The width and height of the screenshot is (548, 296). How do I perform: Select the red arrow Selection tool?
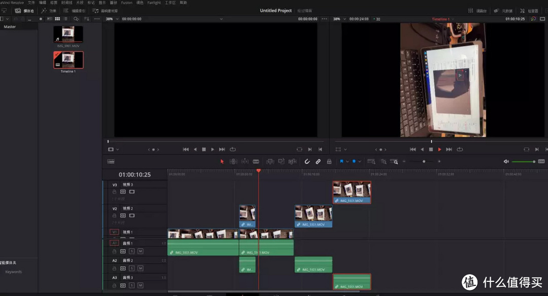pos(222,162)
